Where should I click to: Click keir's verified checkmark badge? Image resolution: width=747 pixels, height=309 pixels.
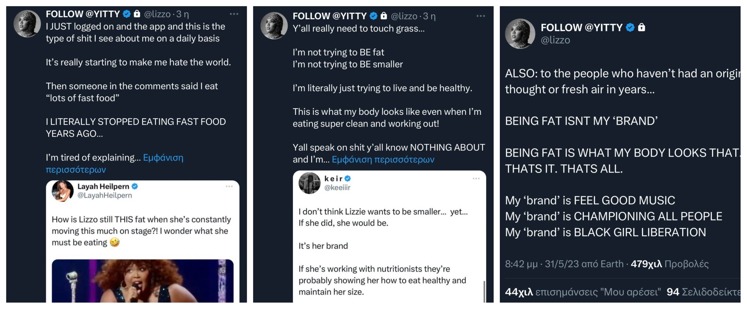[x=348, y=178]
